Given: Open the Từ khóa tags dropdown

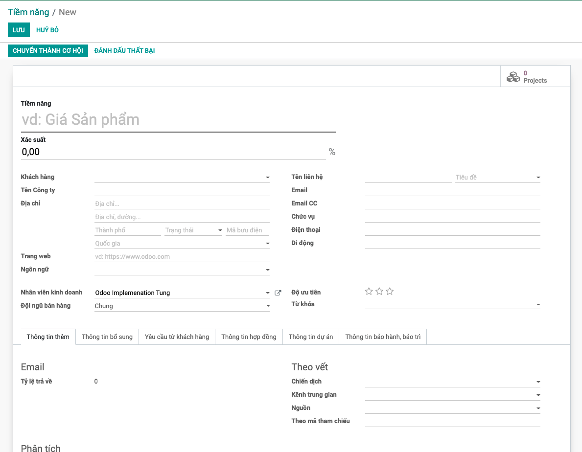Looking at the screenshot, I should coord(538,305).
